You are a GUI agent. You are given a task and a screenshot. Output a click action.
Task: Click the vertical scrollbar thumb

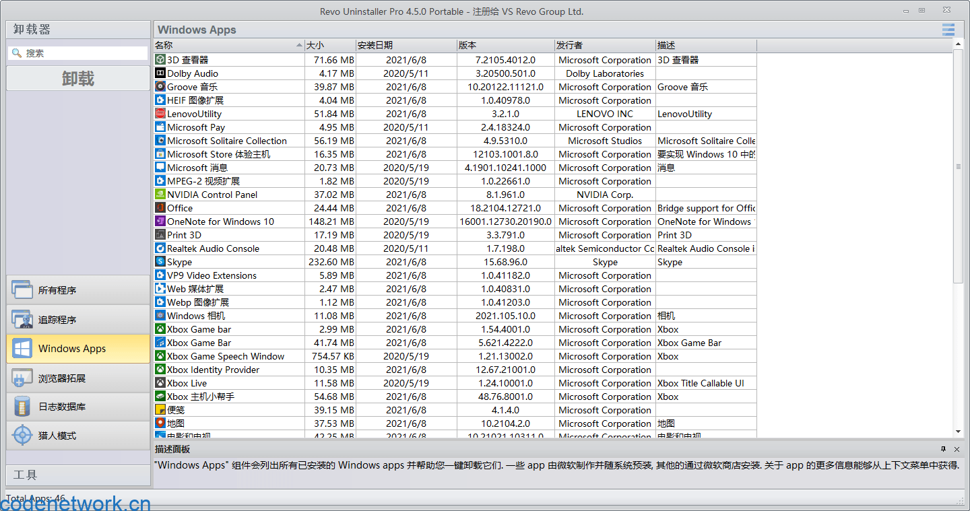click(x=959, y=166)
